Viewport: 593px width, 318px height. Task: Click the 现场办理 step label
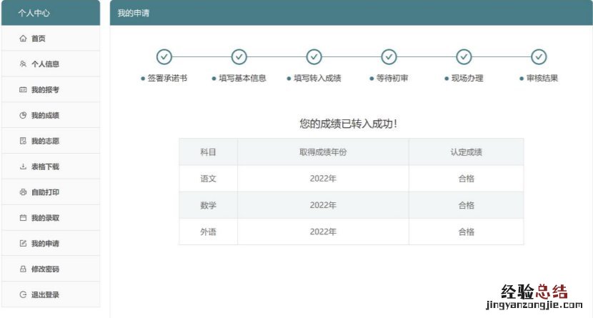[x=467, y=79]
